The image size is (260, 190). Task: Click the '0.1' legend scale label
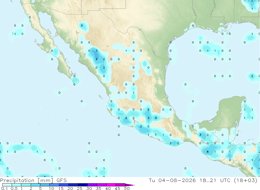4,188
